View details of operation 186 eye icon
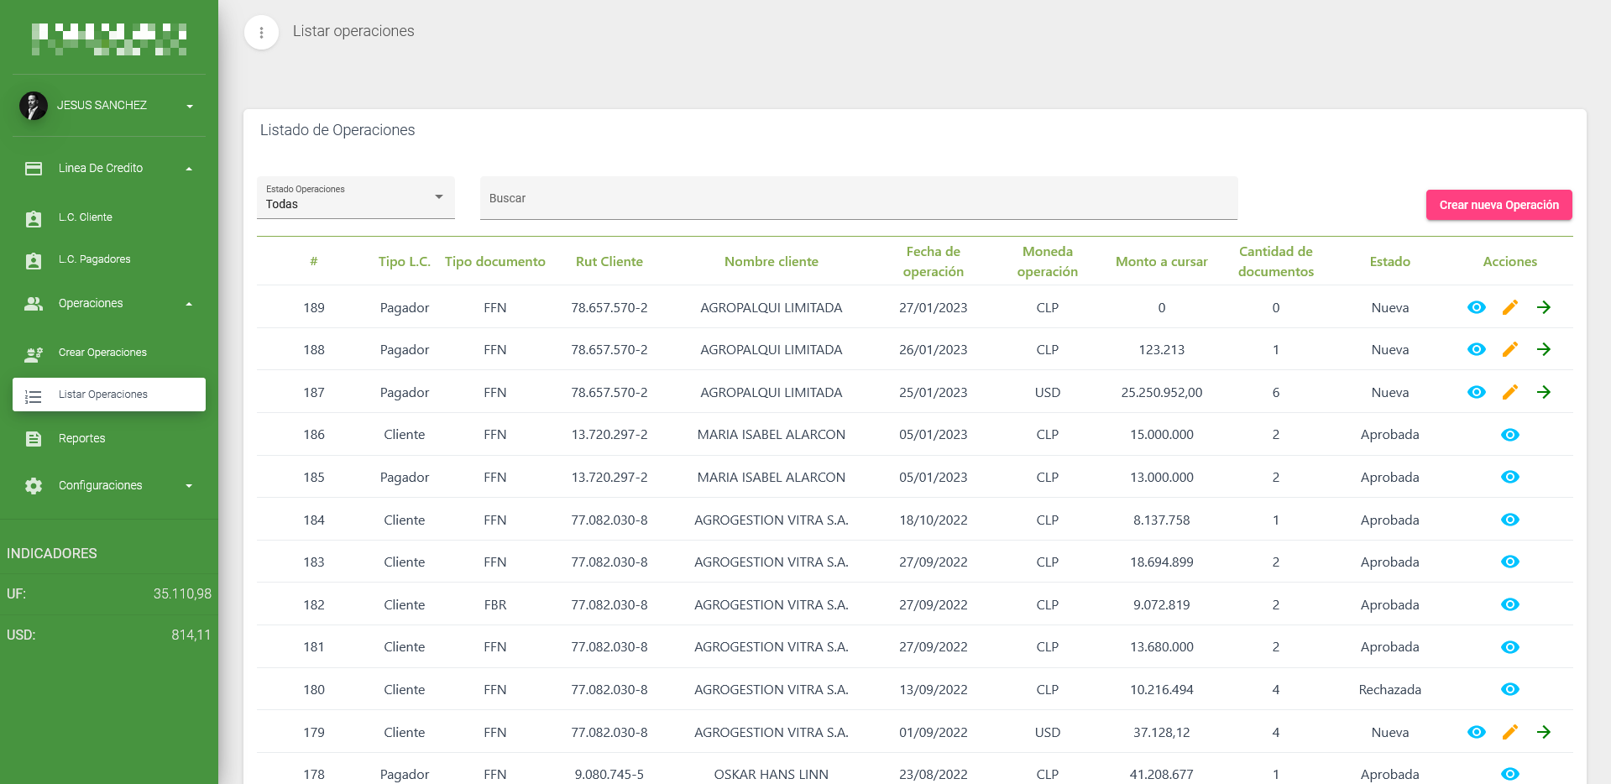This screenshot has width=1611, height=784. [1509, 435]
